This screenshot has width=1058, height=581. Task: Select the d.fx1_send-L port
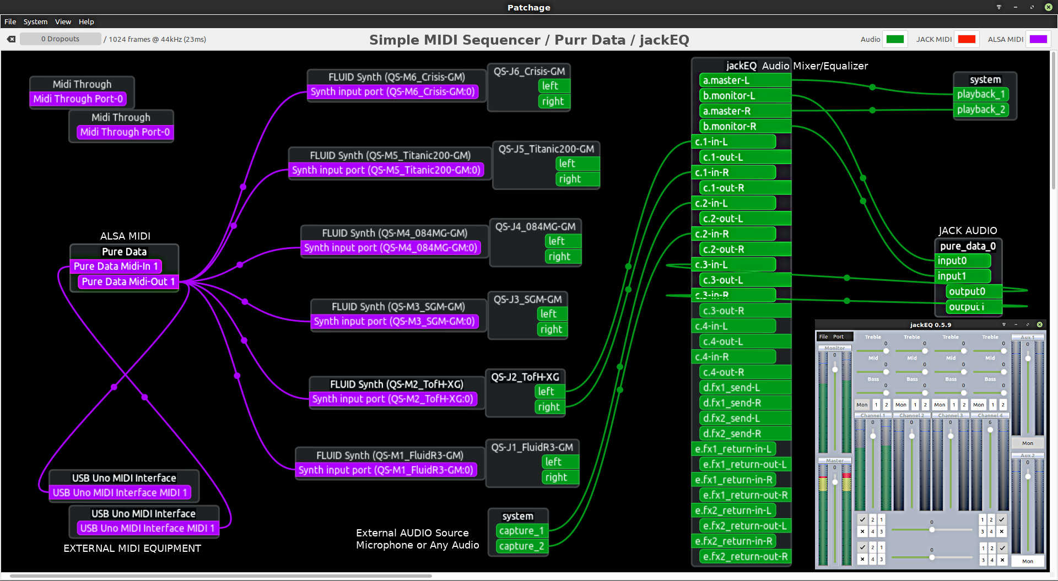pyautogui.click(x=745, y=388)
